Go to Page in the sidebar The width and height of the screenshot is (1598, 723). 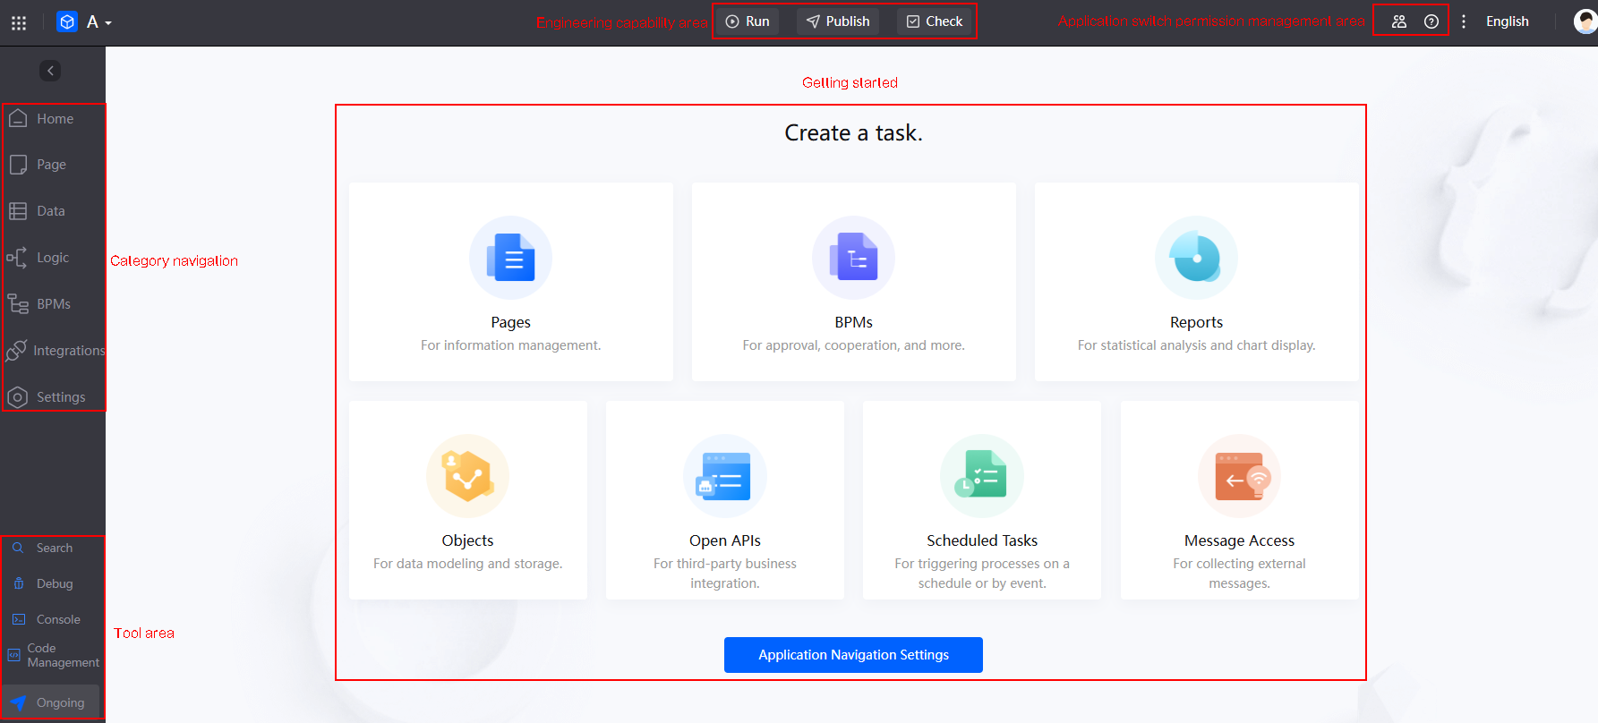pos(52,165)
